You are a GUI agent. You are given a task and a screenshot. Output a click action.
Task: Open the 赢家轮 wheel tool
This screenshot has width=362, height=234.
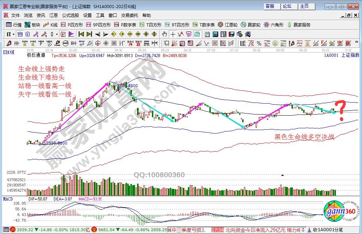250,25
